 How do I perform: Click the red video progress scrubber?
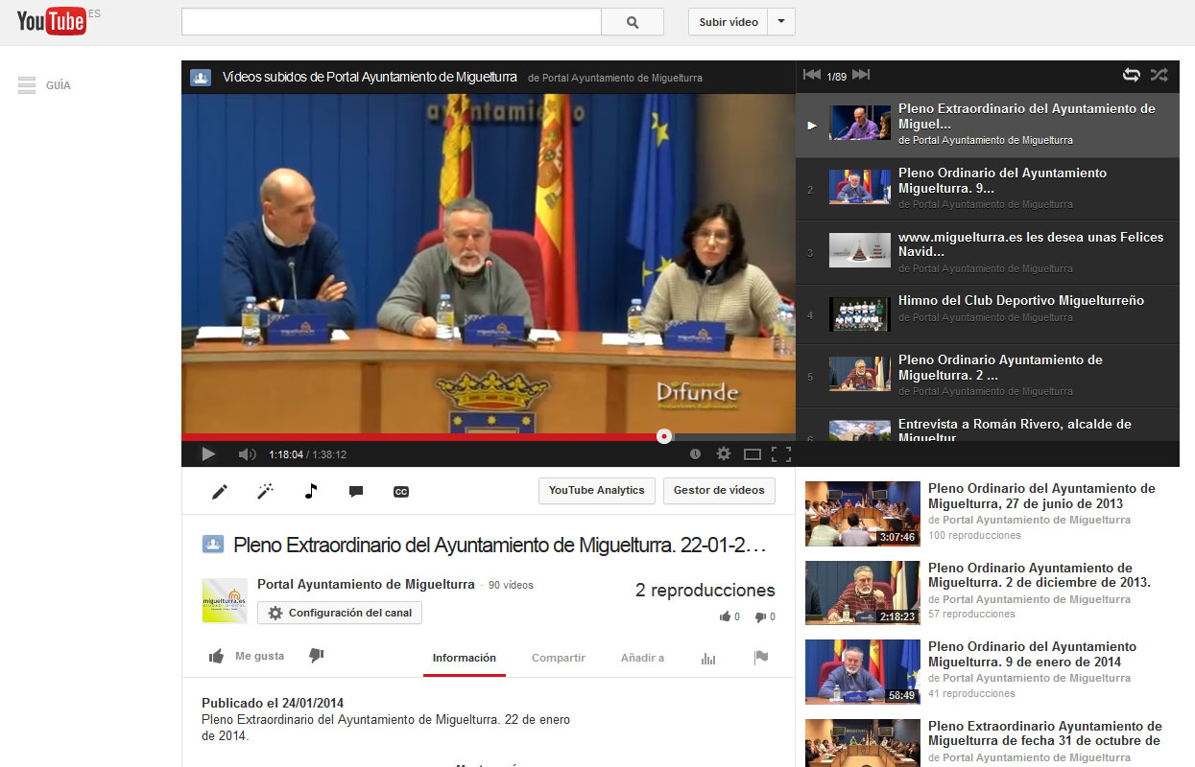664,436
